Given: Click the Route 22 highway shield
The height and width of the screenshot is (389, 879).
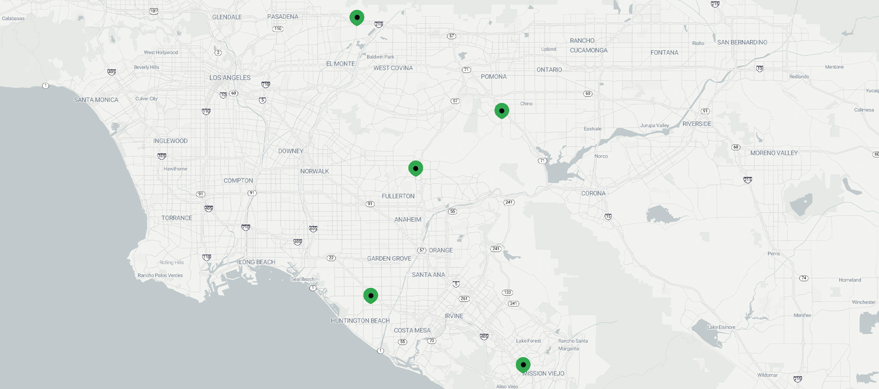Looking at the screenshot, I should (x=331, y=258).
